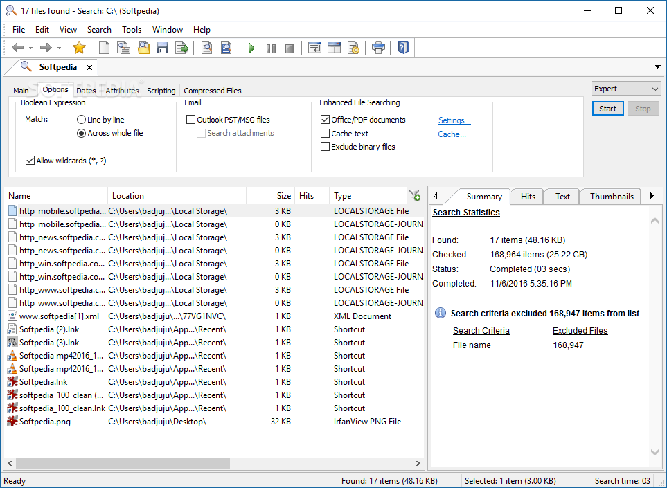Click the results filter funnel icon
Screen dimensions: 667x488
point(415,195)
